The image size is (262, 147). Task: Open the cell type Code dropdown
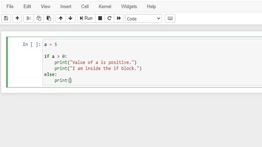click(x=144, y=18)
